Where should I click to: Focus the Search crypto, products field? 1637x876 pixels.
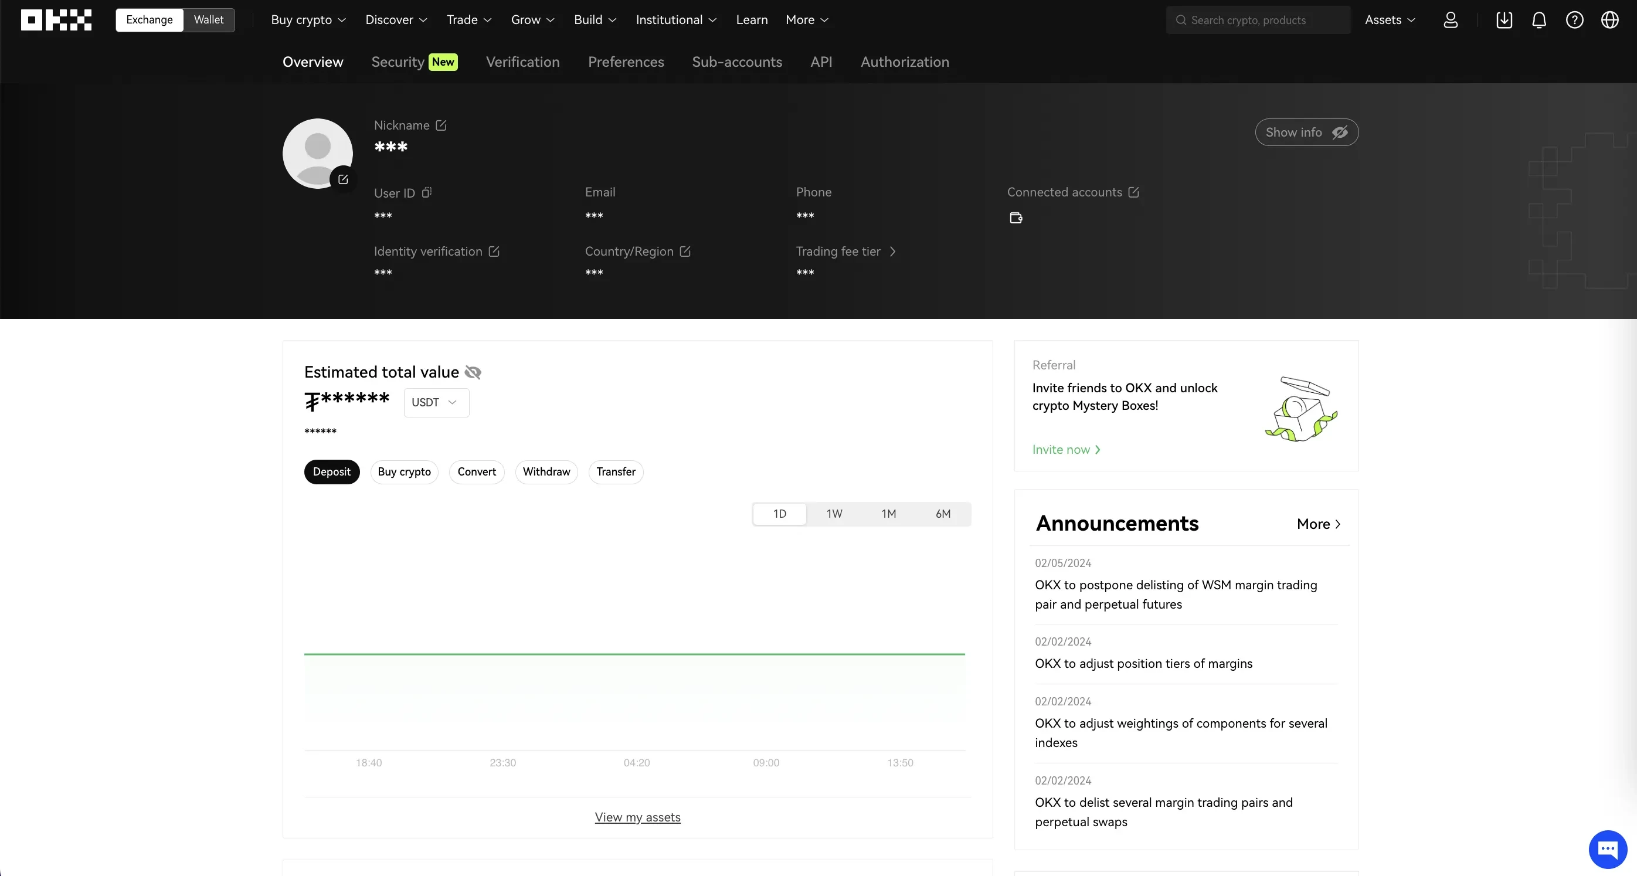[1258, 20]
